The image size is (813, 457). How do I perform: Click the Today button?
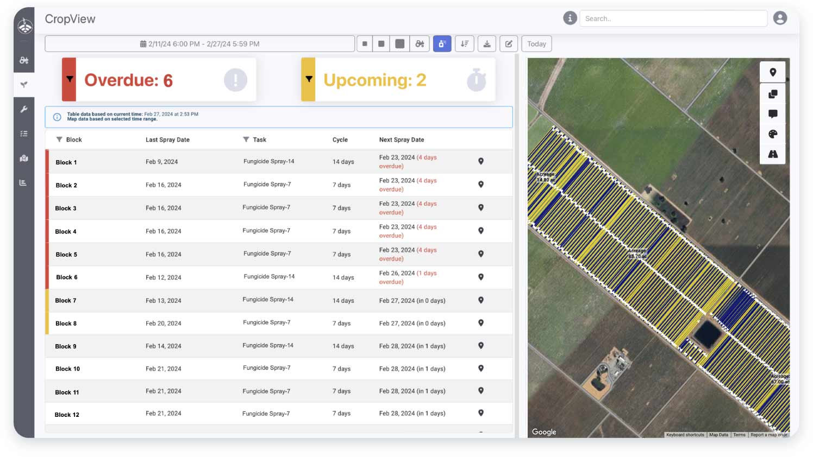536,43
